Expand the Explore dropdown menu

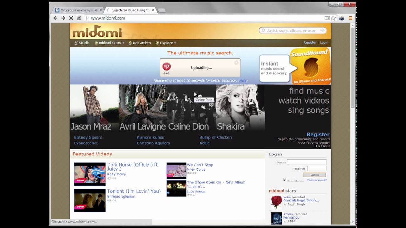coord(166,43)
